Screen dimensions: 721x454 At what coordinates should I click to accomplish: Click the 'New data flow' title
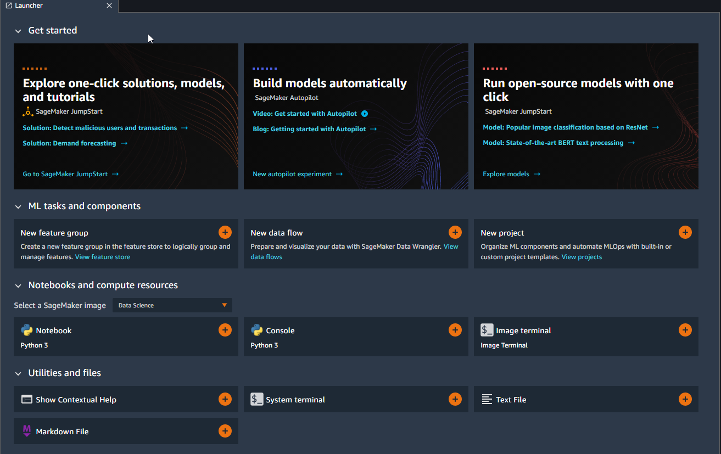277,233
